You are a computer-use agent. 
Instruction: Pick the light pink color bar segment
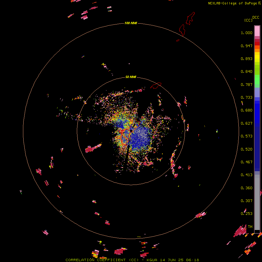[257, 31]
